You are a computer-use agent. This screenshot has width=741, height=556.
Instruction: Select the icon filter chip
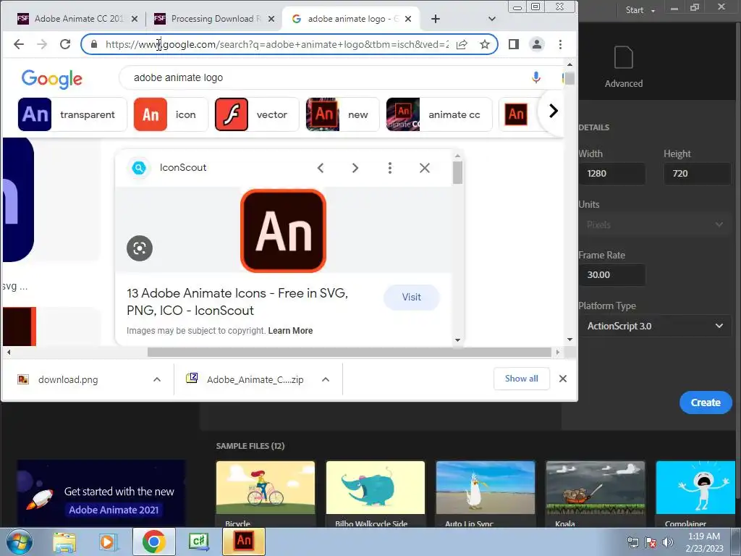pos(171,114)
